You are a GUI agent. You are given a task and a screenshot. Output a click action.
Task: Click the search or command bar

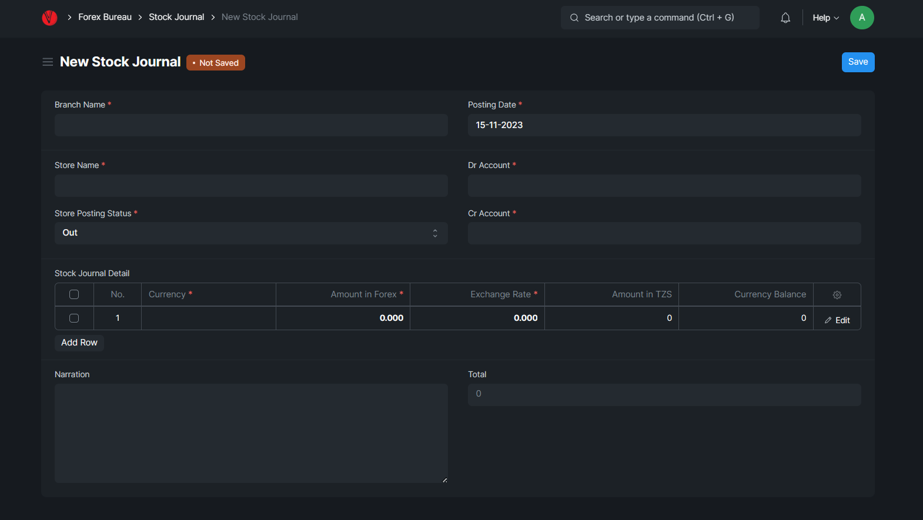point(660,18)
